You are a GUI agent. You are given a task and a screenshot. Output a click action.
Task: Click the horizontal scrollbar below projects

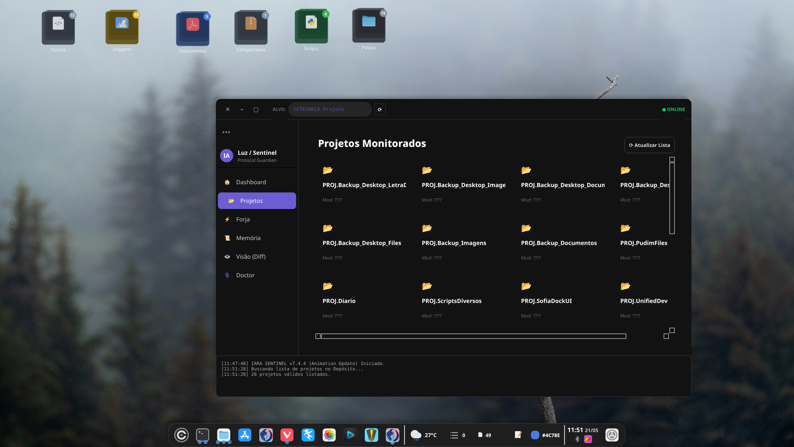click(474, 336)
